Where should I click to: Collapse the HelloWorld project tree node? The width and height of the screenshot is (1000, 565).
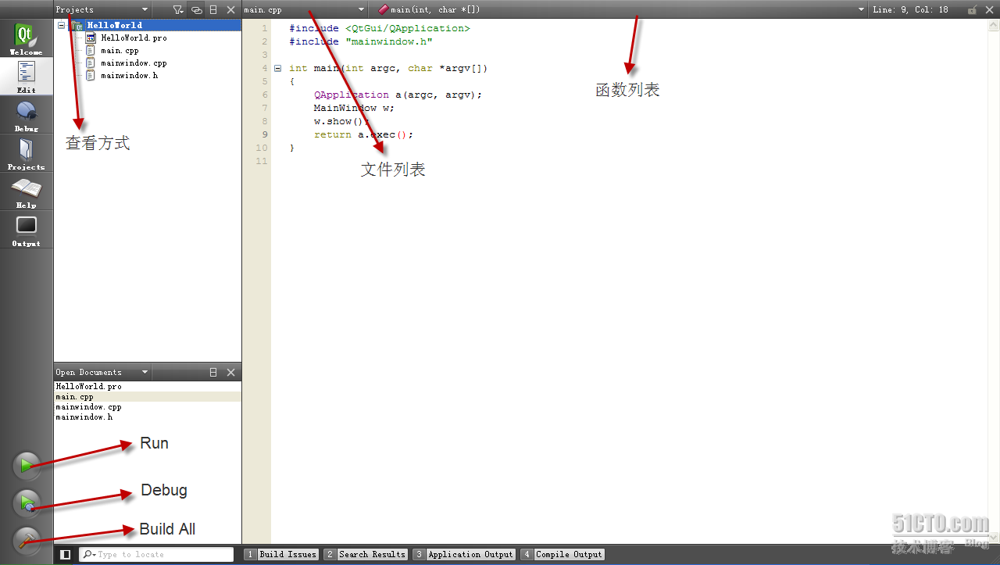point(61,25)
